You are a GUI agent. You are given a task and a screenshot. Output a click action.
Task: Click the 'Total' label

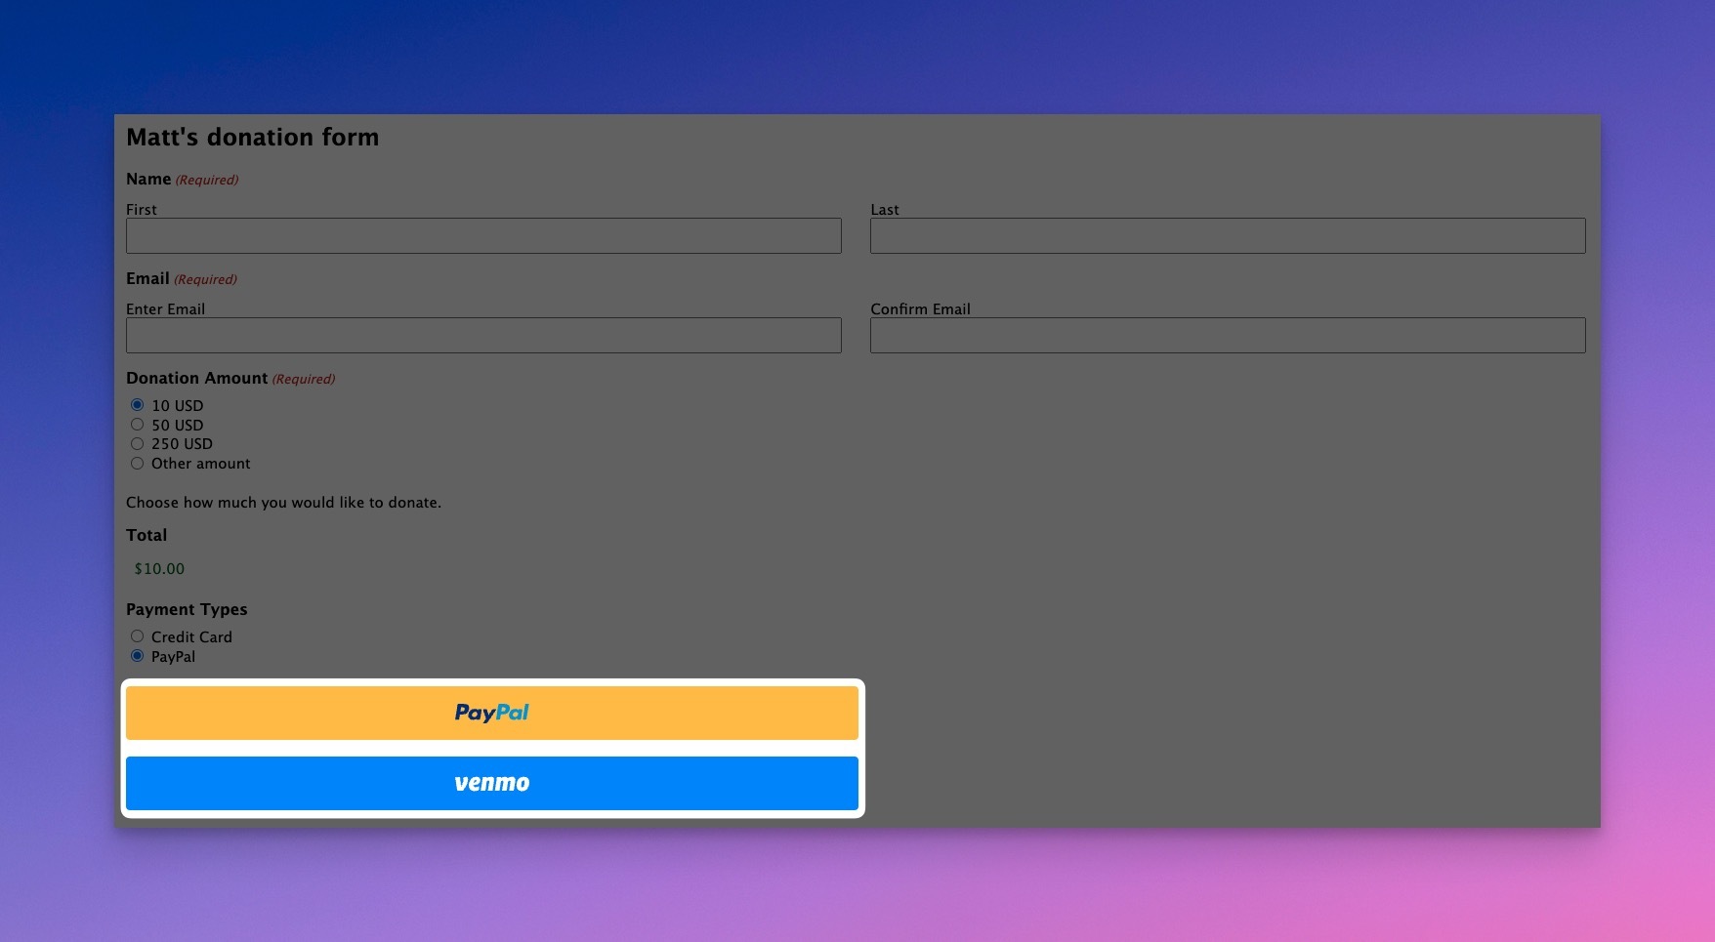tap(146, 535)
